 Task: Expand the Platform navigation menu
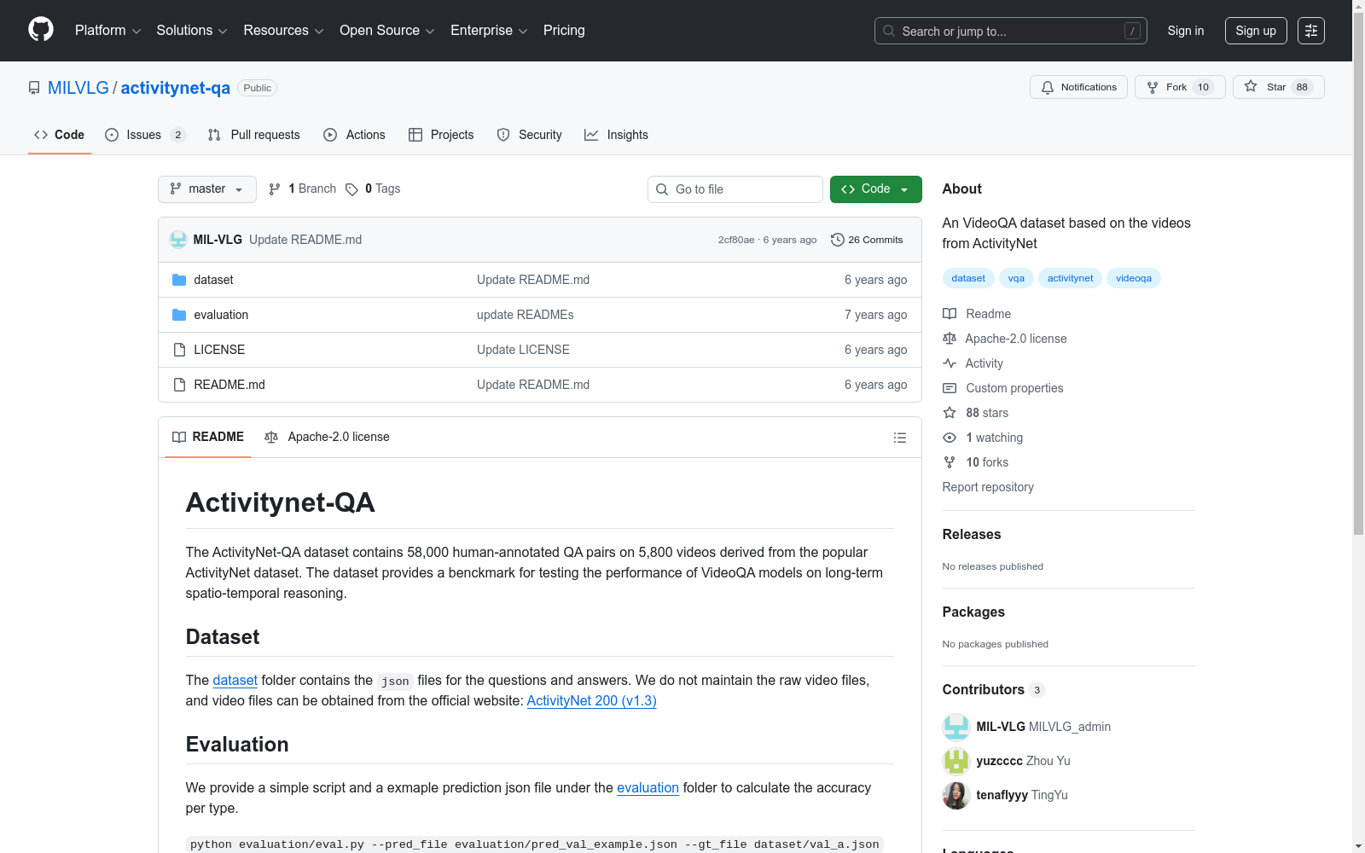(x=107, y=31)
